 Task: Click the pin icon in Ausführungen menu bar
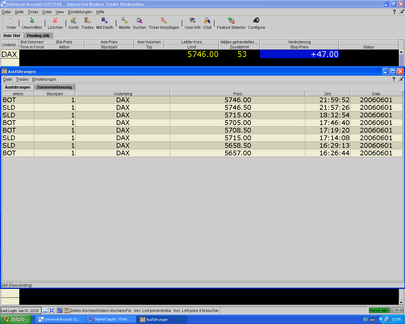click(401, 79)
